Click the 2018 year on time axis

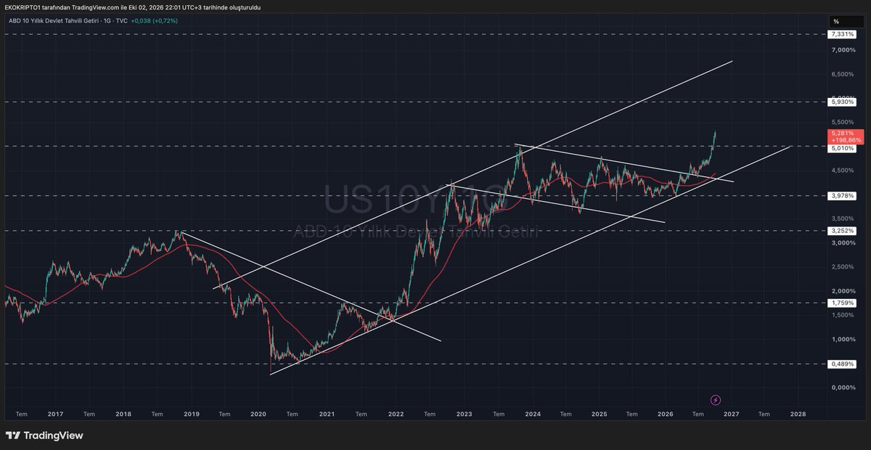pos(123,414)
